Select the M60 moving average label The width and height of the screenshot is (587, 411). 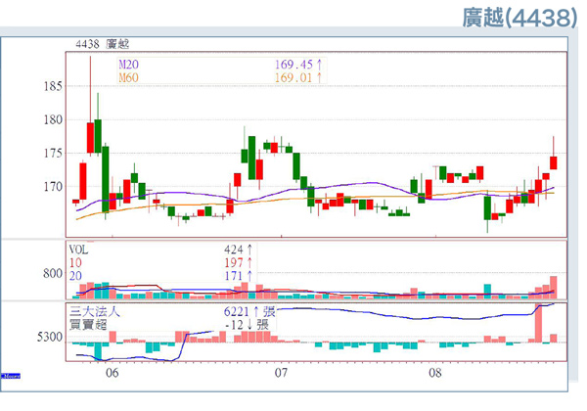(x=128, y=74)
